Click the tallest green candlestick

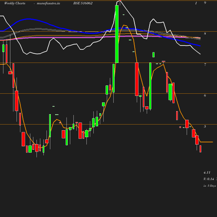(x=117, y=34)
